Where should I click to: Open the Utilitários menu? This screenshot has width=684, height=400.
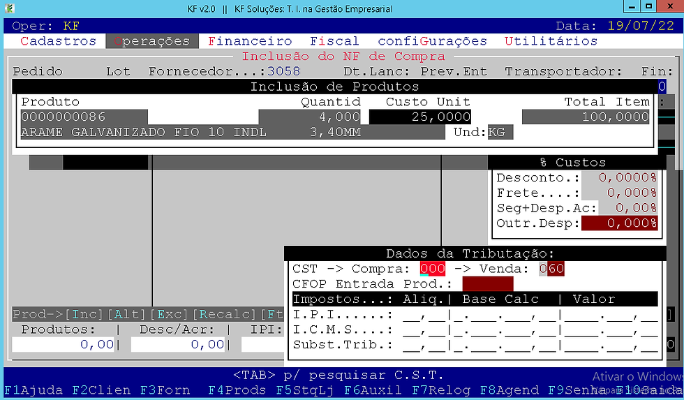551,41
